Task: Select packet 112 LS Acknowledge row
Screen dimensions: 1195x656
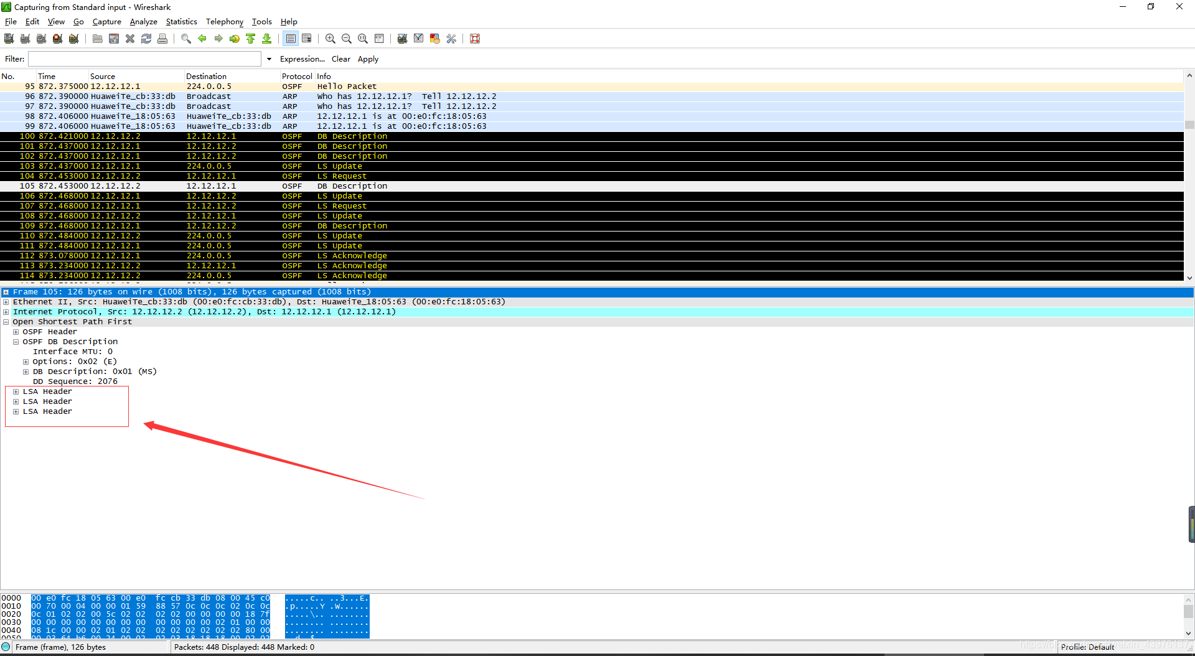Action: click(x=591, y=256)
